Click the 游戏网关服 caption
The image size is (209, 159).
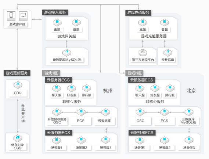(x=66, y=36)
